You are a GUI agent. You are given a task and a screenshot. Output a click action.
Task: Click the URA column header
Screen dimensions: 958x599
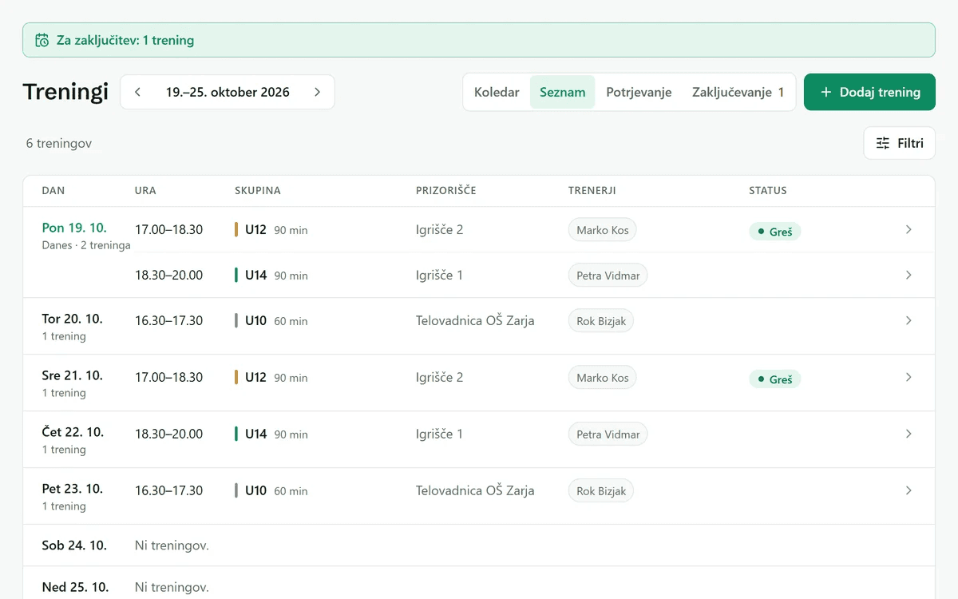[x=145, y=191]
